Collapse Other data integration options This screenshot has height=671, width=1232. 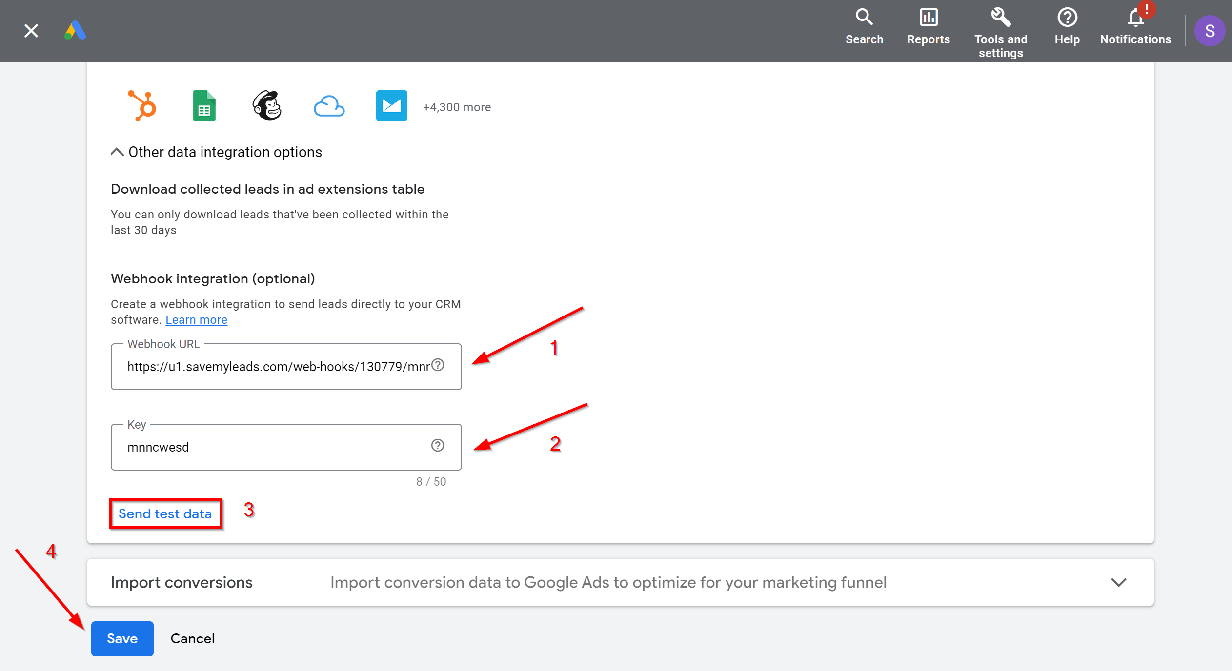point(217,152)
